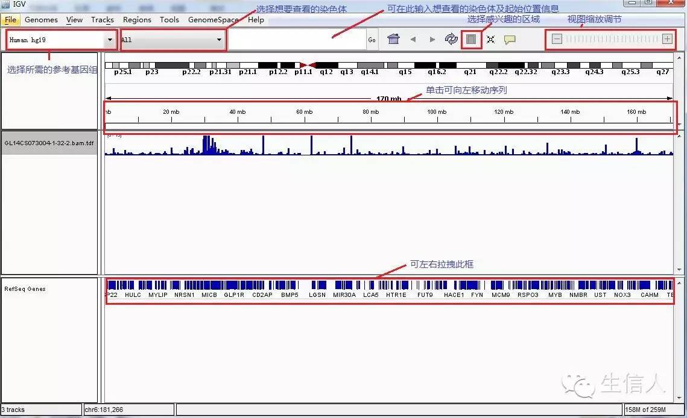Screen dimensions: 687x418
Task: Open the GenomeSpace menu
Action: click(213, 20)
